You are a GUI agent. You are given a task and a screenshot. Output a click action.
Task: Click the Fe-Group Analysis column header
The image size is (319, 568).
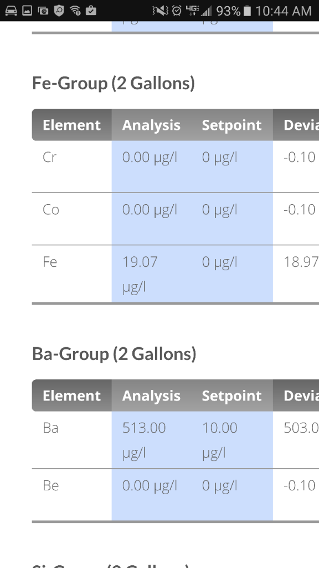click(x=151, y=125)
